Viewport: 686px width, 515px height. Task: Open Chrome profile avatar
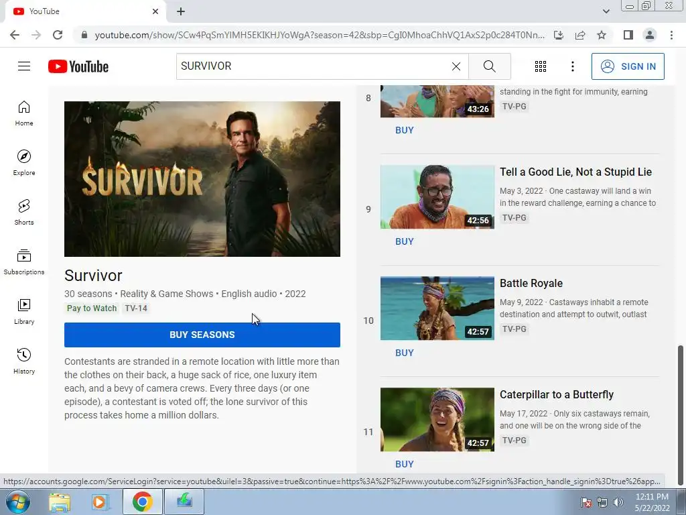(650, 35)
